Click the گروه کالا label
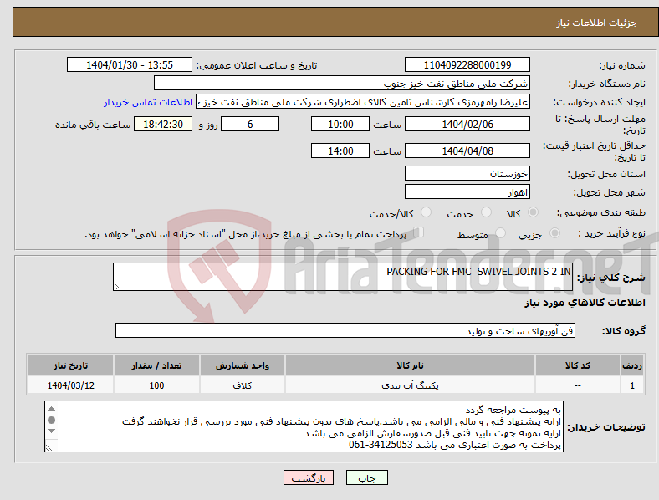 coord(624,330)
